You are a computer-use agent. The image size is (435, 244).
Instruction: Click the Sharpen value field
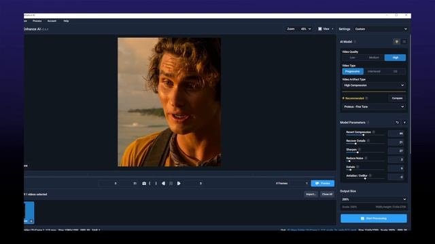point(396,150)
